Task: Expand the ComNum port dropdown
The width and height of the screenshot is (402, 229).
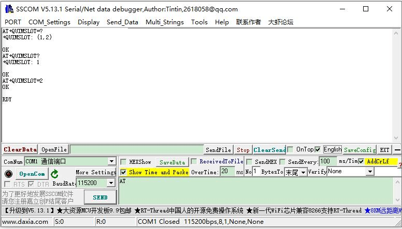Action: pos(111,162)
